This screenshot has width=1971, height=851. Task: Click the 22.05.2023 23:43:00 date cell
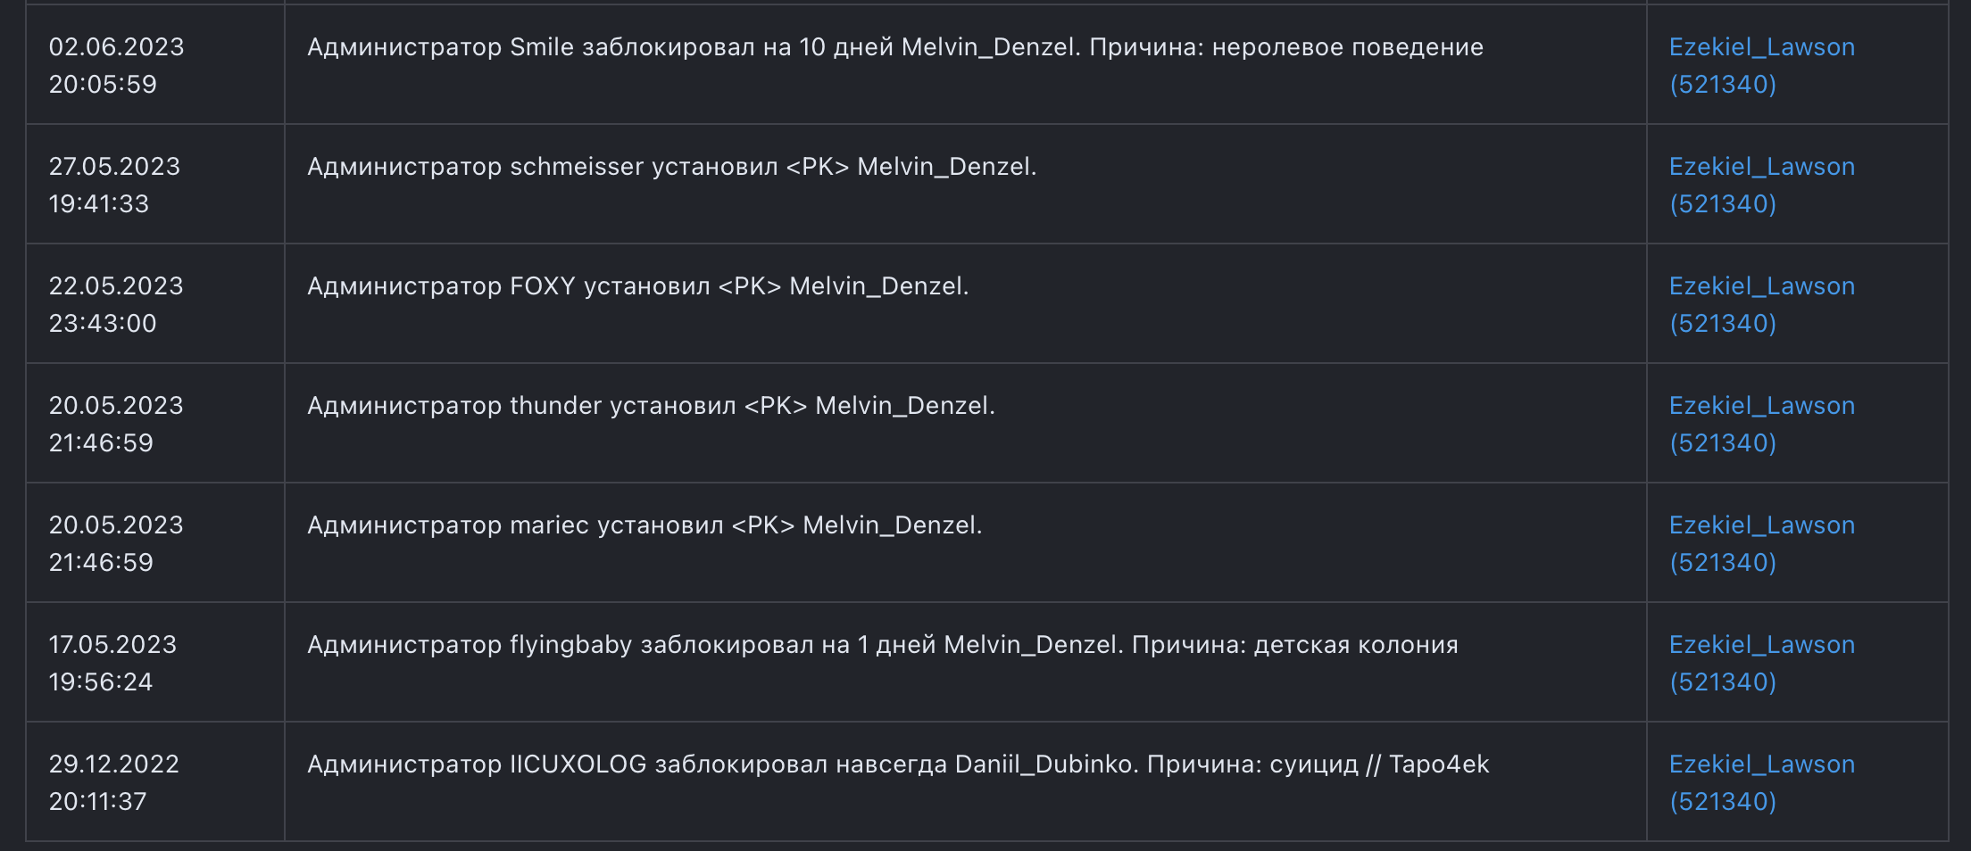point(116,304)
